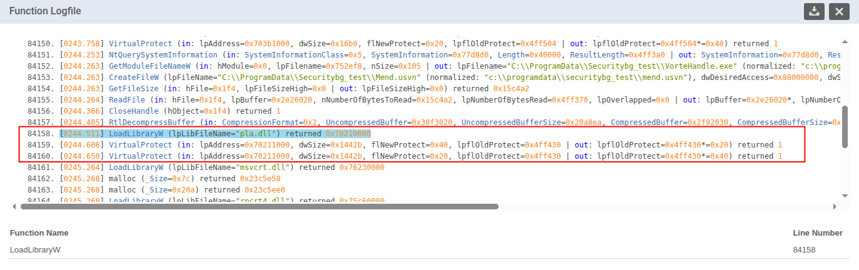Image resolution: width=859 pixels, height=270 pixels.
Task: Click the down arrow of vertical scrollbar
Action: click(x=845, y=196)
